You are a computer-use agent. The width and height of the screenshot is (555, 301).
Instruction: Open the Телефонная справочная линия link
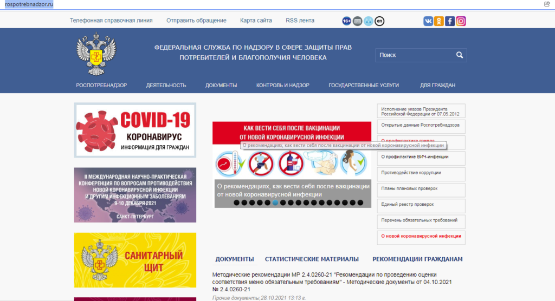click(111, 21)
